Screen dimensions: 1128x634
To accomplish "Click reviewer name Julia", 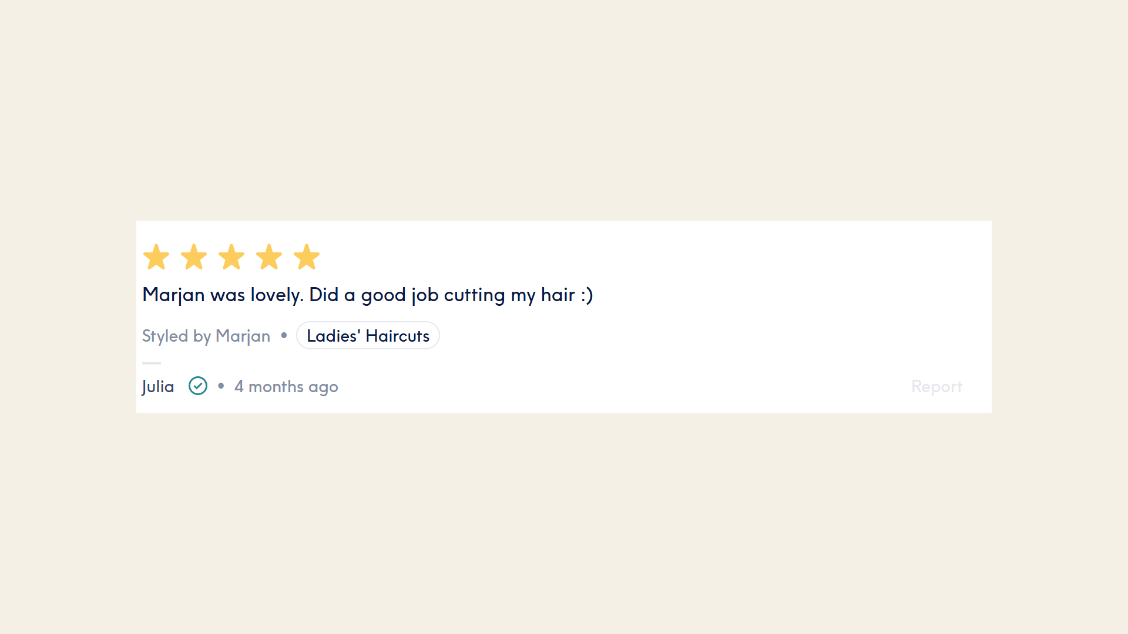I will point(158,387).
